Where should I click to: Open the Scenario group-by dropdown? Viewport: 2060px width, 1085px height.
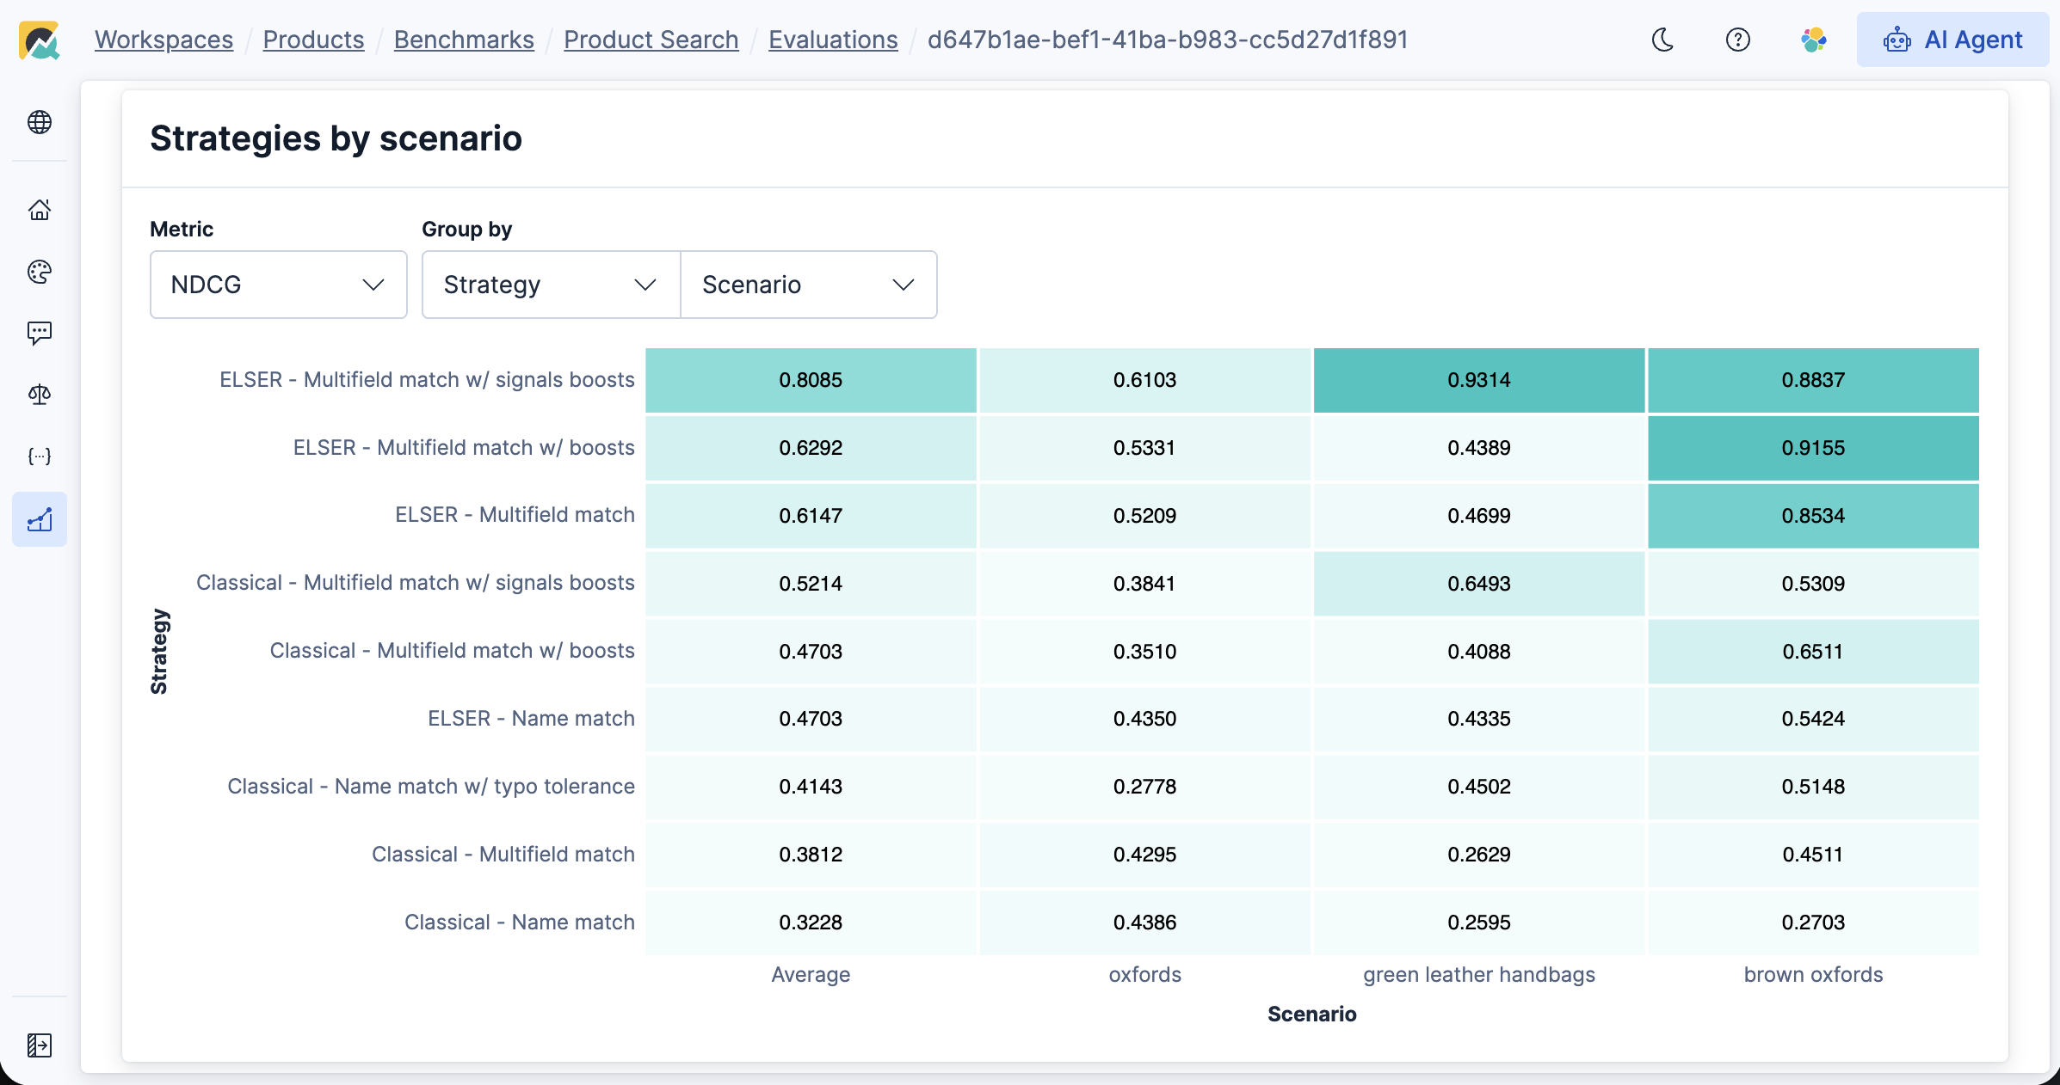point(808,285)
